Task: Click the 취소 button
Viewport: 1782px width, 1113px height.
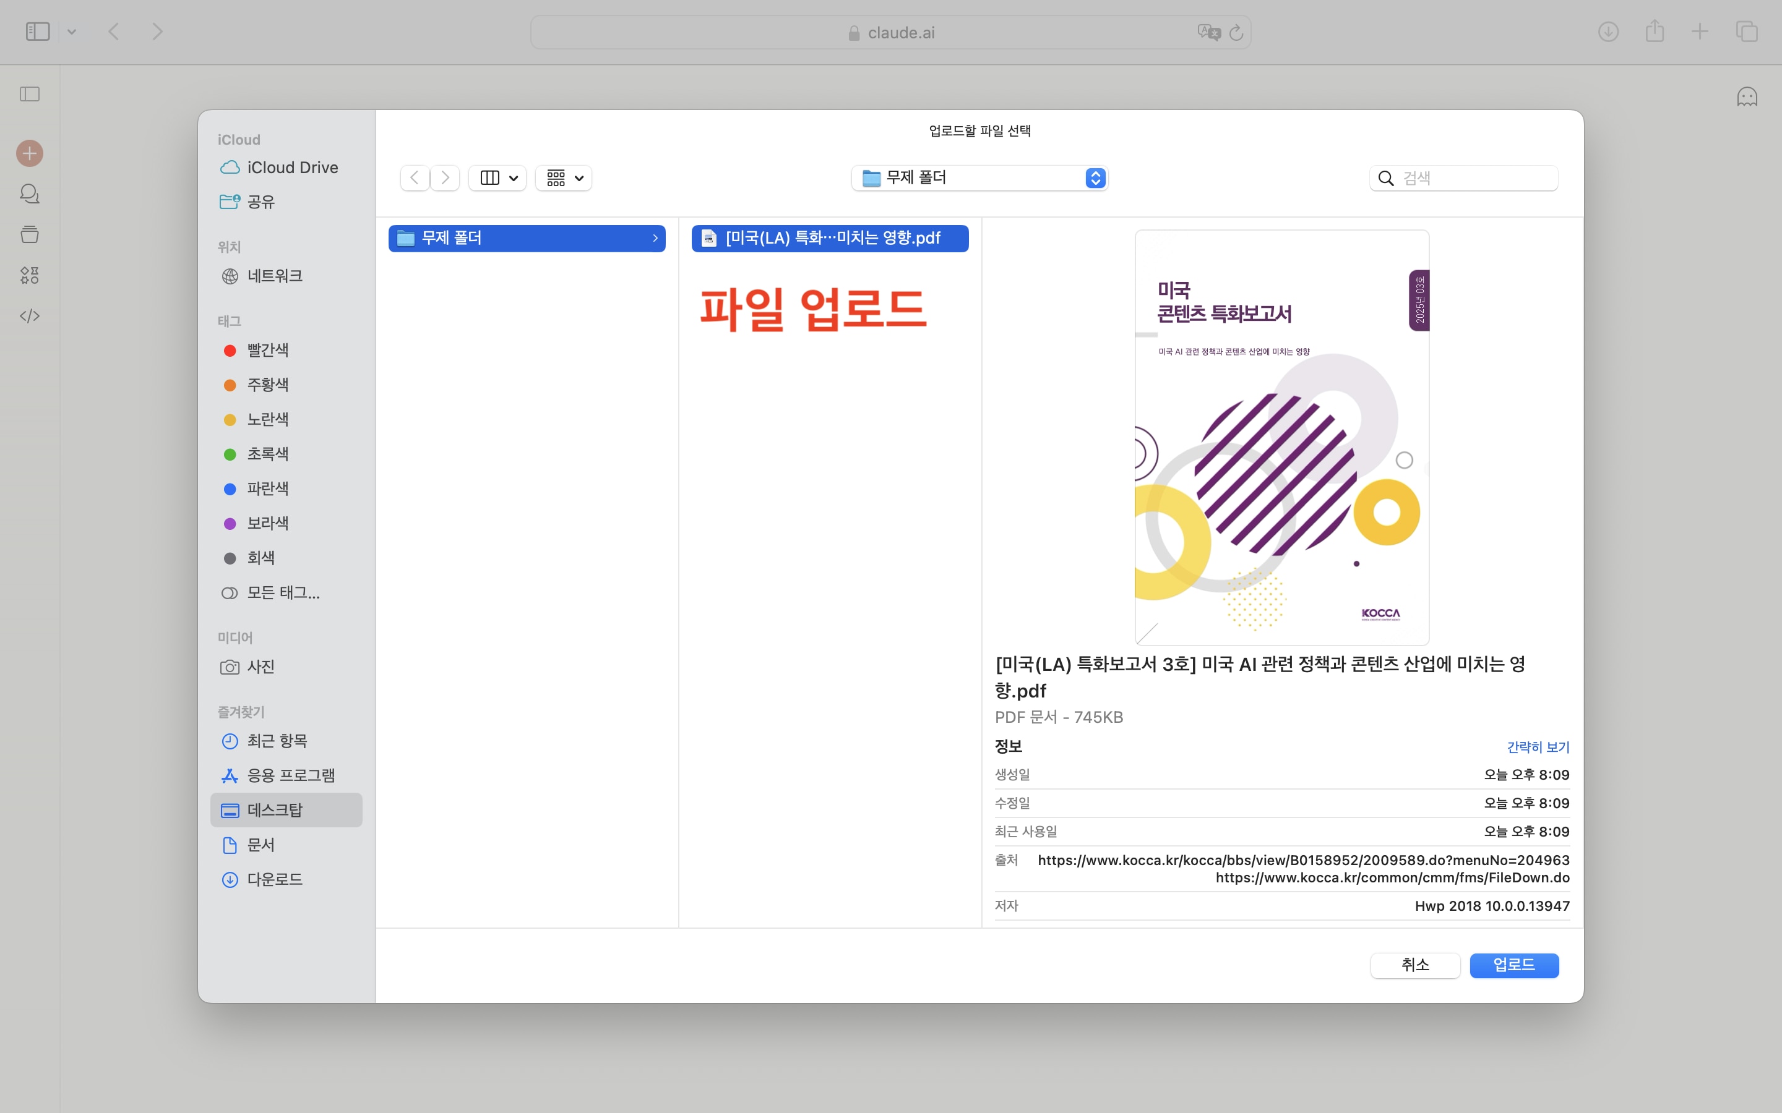Action: (1414, 965)
